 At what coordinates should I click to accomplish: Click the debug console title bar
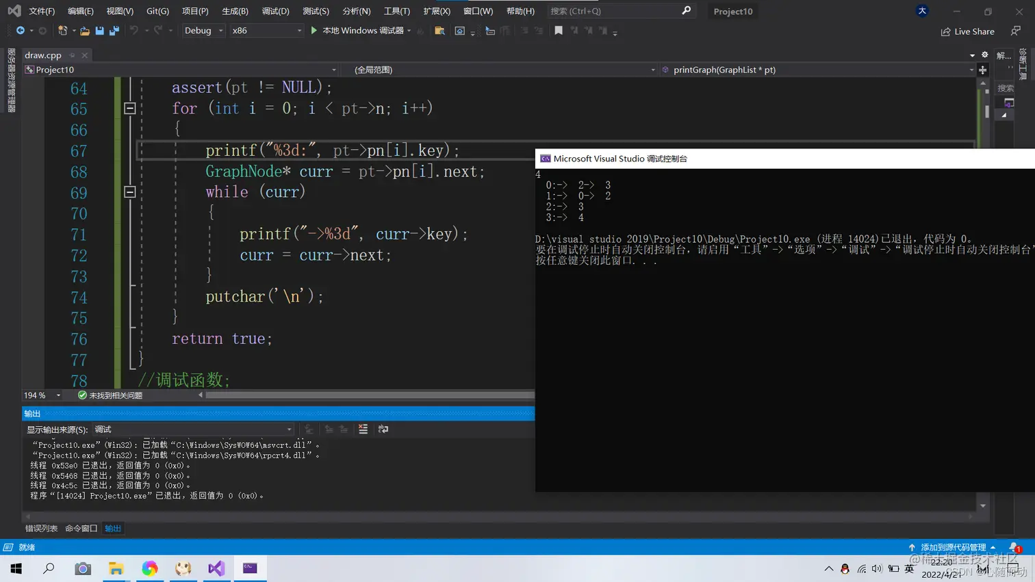pyautogui.click(x=784, y=159)
